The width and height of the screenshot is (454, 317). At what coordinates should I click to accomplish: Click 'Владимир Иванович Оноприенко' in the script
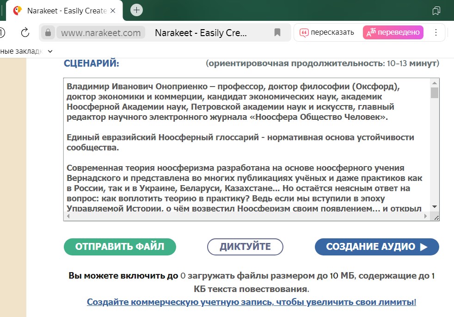click(x=137, y=87)
